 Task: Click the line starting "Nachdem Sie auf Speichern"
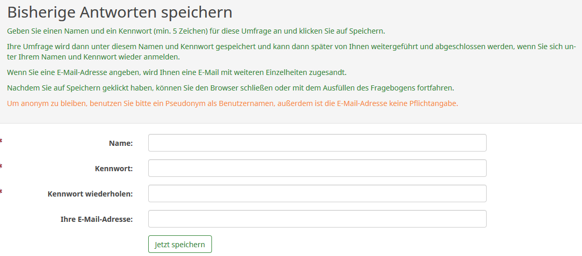pyautogui.click(x=230, y=88)
